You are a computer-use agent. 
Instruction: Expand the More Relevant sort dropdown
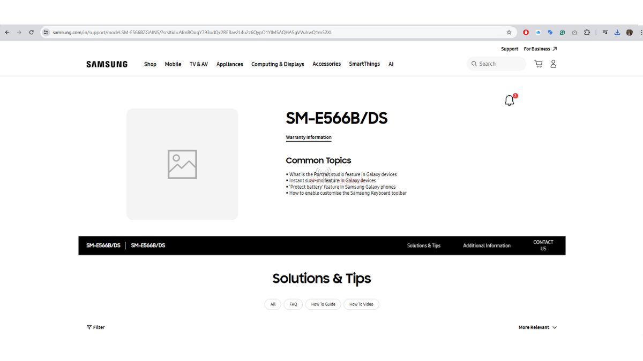(x=537, y=327)
